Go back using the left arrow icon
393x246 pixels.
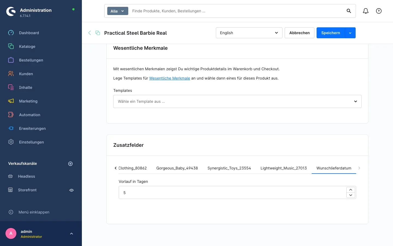pos(90,33)
